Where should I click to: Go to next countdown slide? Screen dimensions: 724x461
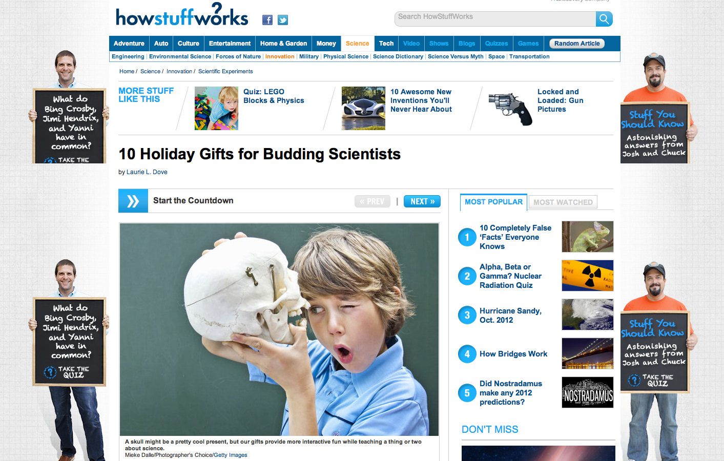[422, 201]
